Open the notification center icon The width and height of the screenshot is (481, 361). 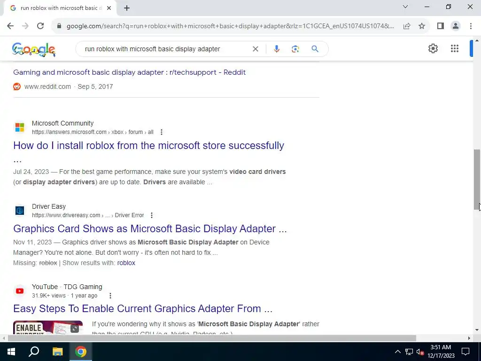point(465,352)
